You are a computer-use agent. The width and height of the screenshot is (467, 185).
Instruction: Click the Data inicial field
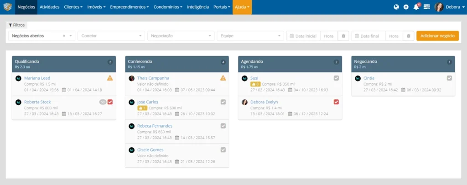click(x=303, y=36)
